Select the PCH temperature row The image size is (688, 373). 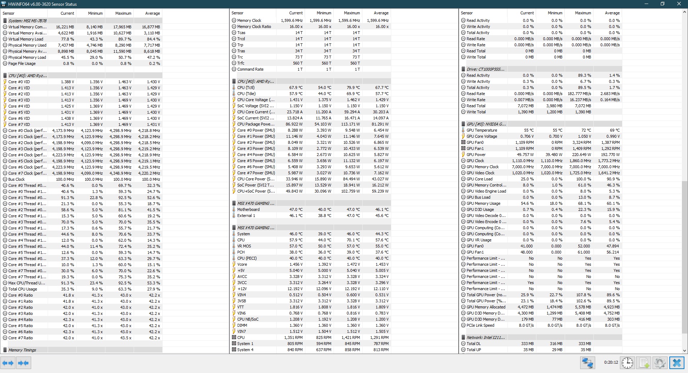pos(311,252)
